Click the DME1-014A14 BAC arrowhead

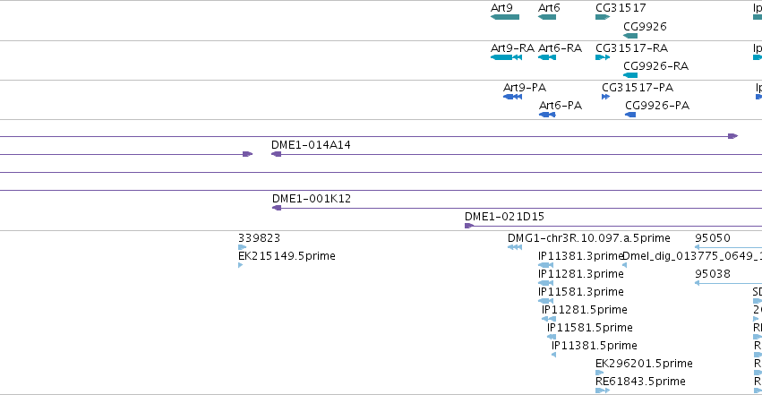(276, 154)
